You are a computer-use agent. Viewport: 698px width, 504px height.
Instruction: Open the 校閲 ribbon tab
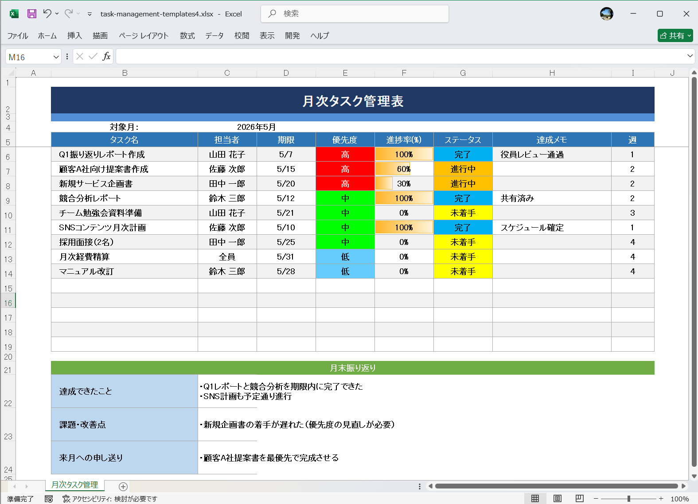242,35
